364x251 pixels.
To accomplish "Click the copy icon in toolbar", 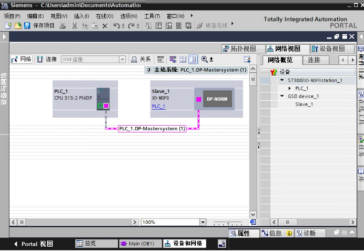I will pyautogui.click(x=85, y=26).
